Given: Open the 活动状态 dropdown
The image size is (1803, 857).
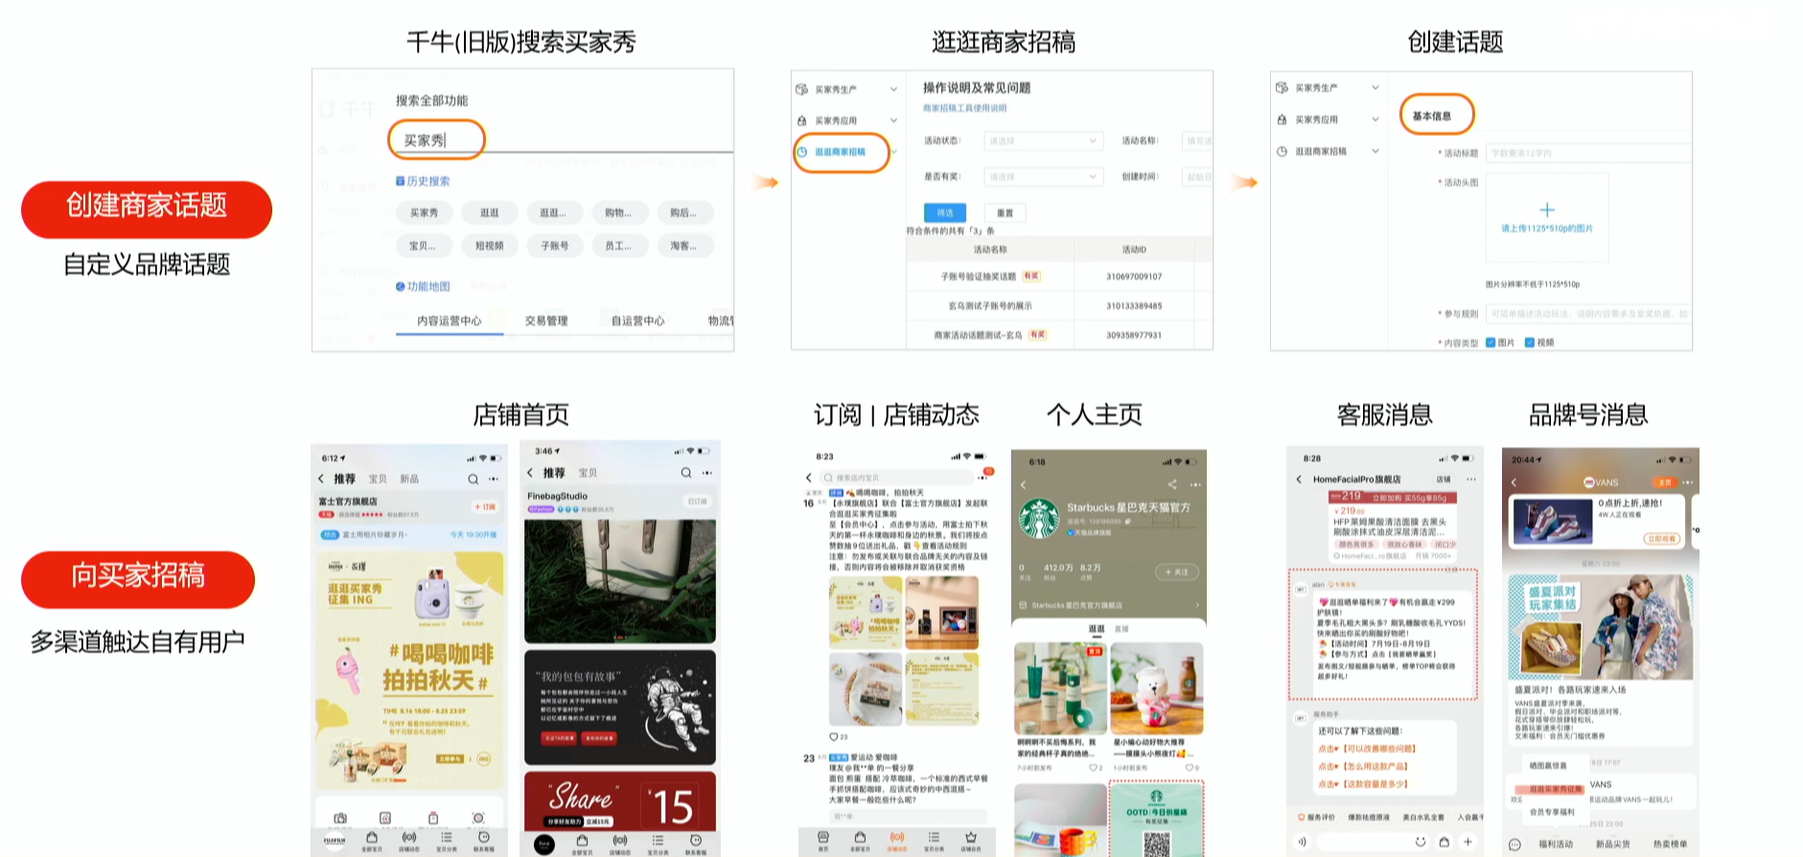Looking at the screenshot, I should 1043,141.
